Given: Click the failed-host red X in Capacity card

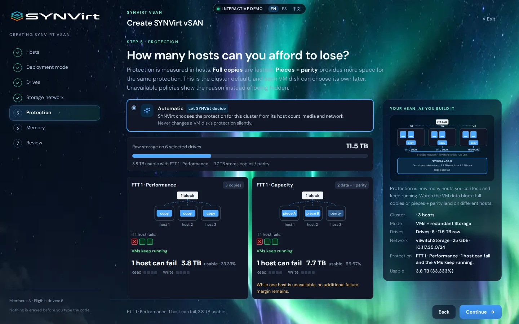Looking at the screenshot, I should (x=259, y=242).
